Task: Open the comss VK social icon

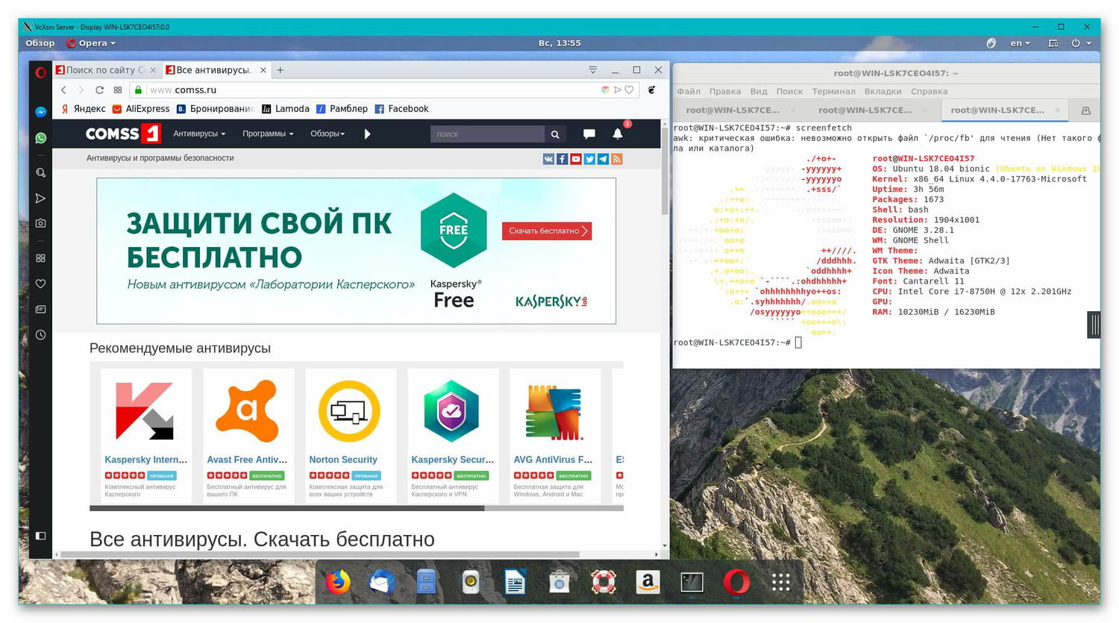Action: (x=548, y=158)
